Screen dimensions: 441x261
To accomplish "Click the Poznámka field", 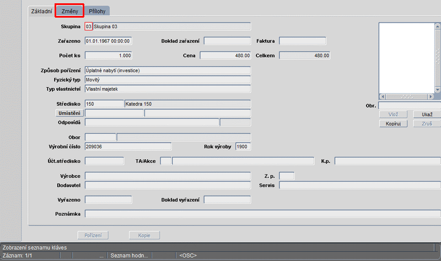I will click(263, 214).
